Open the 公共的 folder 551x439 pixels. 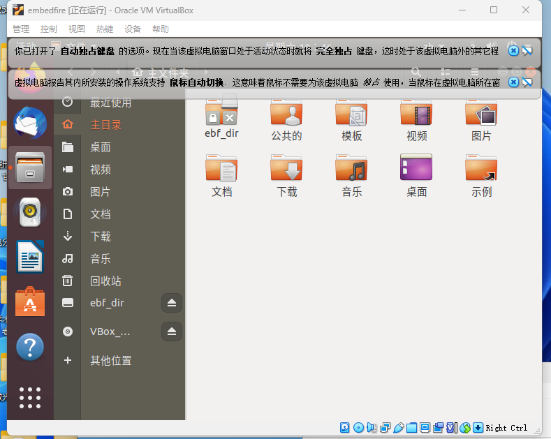click(286, 120)
